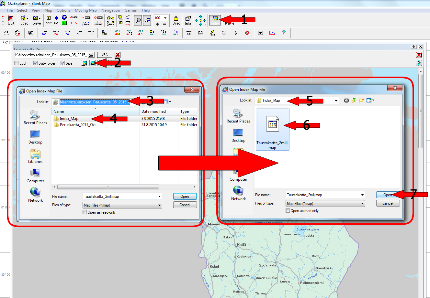Click the folder browse icon after path
Viewport: 430px width, 298px height.
click(x=91, y=55)
